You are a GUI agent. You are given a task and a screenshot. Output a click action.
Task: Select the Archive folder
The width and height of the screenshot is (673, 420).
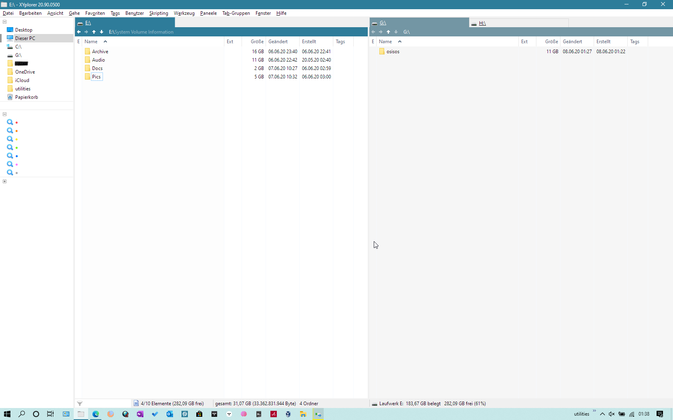click(x=100, y=52)
